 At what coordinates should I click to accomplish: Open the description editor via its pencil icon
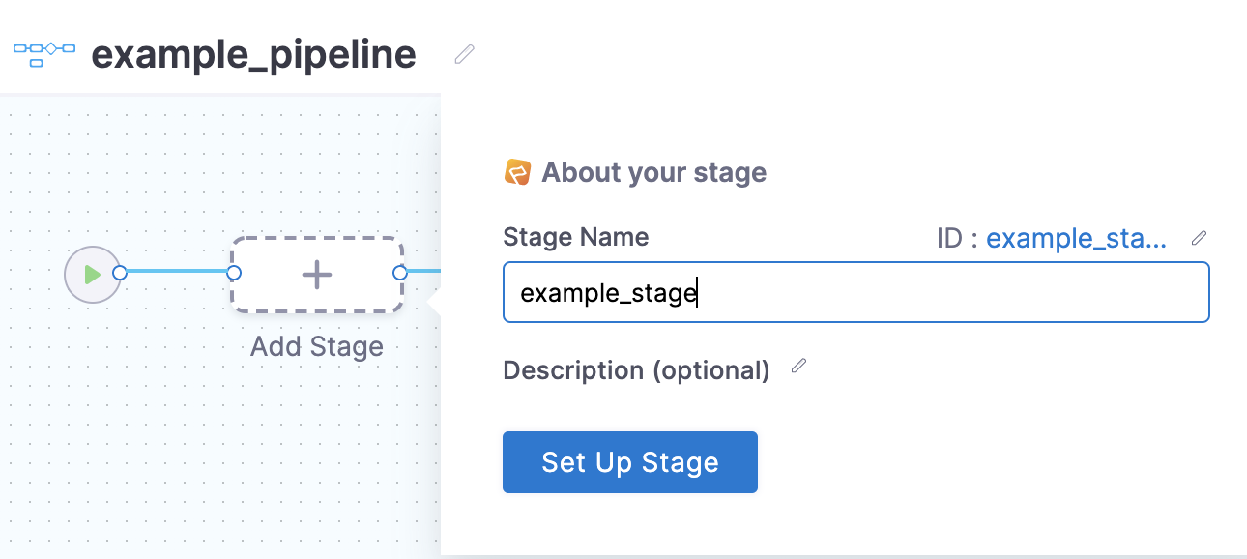click(x=798, y=366)
